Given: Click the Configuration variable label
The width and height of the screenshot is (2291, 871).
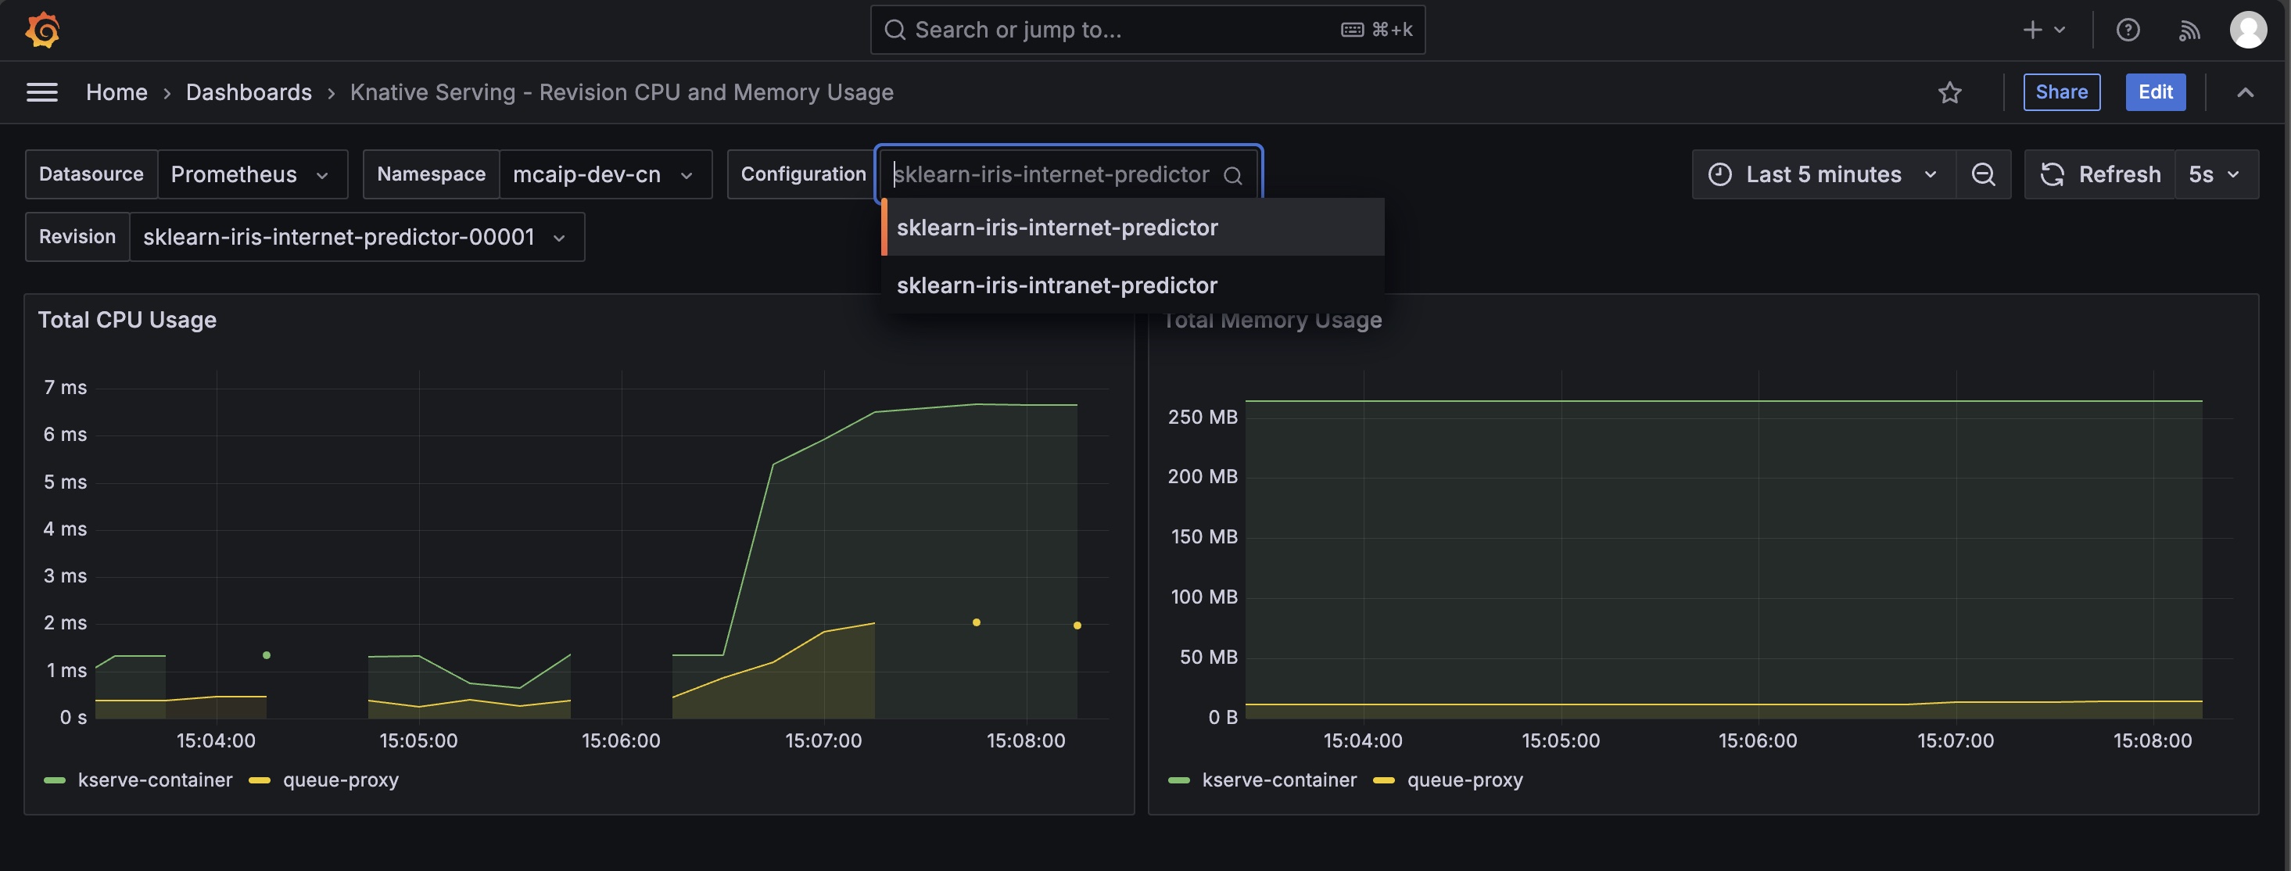Looking at the screenshot, I should coord(803,174).
